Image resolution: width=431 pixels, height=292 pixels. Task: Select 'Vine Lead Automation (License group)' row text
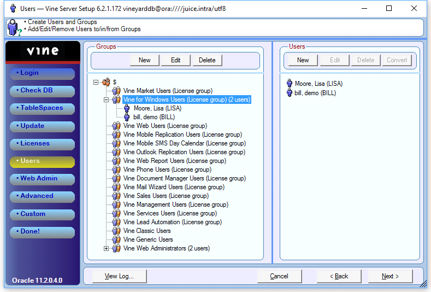pyautogui.click(x=173, y=222)
